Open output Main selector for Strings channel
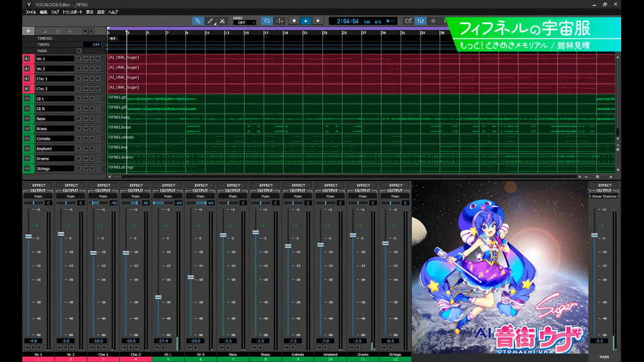This screenshot has width=644, height=362. point(395,196)
